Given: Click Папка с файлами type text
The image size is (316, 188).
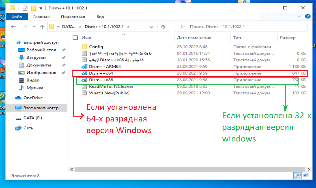Looking at the screenshot, I should [x=252, y=47].
